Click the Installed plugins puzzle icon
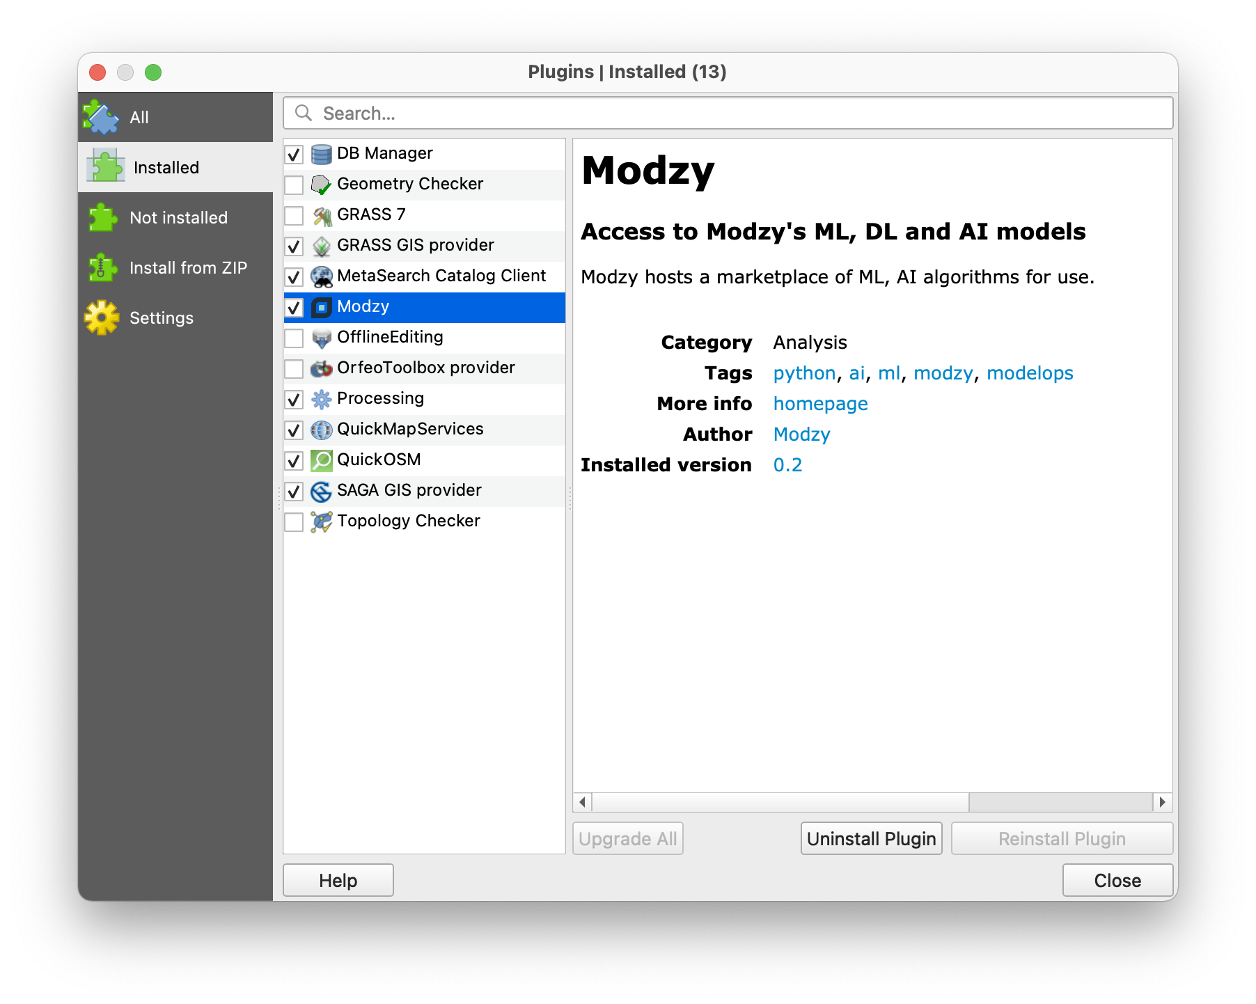1256x1004 pixels. point(105,167)
